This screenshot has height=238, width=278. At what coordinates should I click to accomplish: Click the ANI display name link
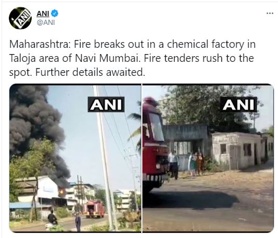pyautogui.click(x=43, y=14)
